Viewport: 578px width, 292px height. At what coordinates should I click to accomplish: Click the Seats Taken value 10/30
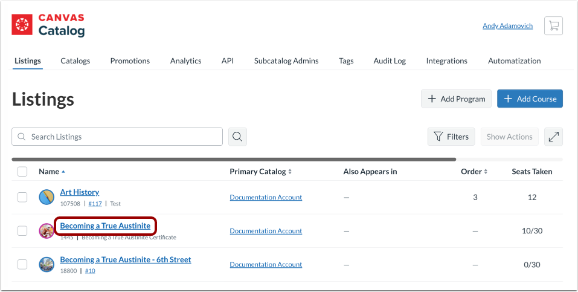[x=532, y=231]
